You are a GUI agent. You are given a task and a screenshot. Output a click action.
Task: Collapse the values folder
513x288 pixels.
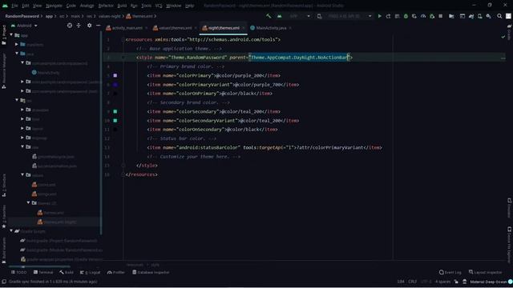(22, 175)
